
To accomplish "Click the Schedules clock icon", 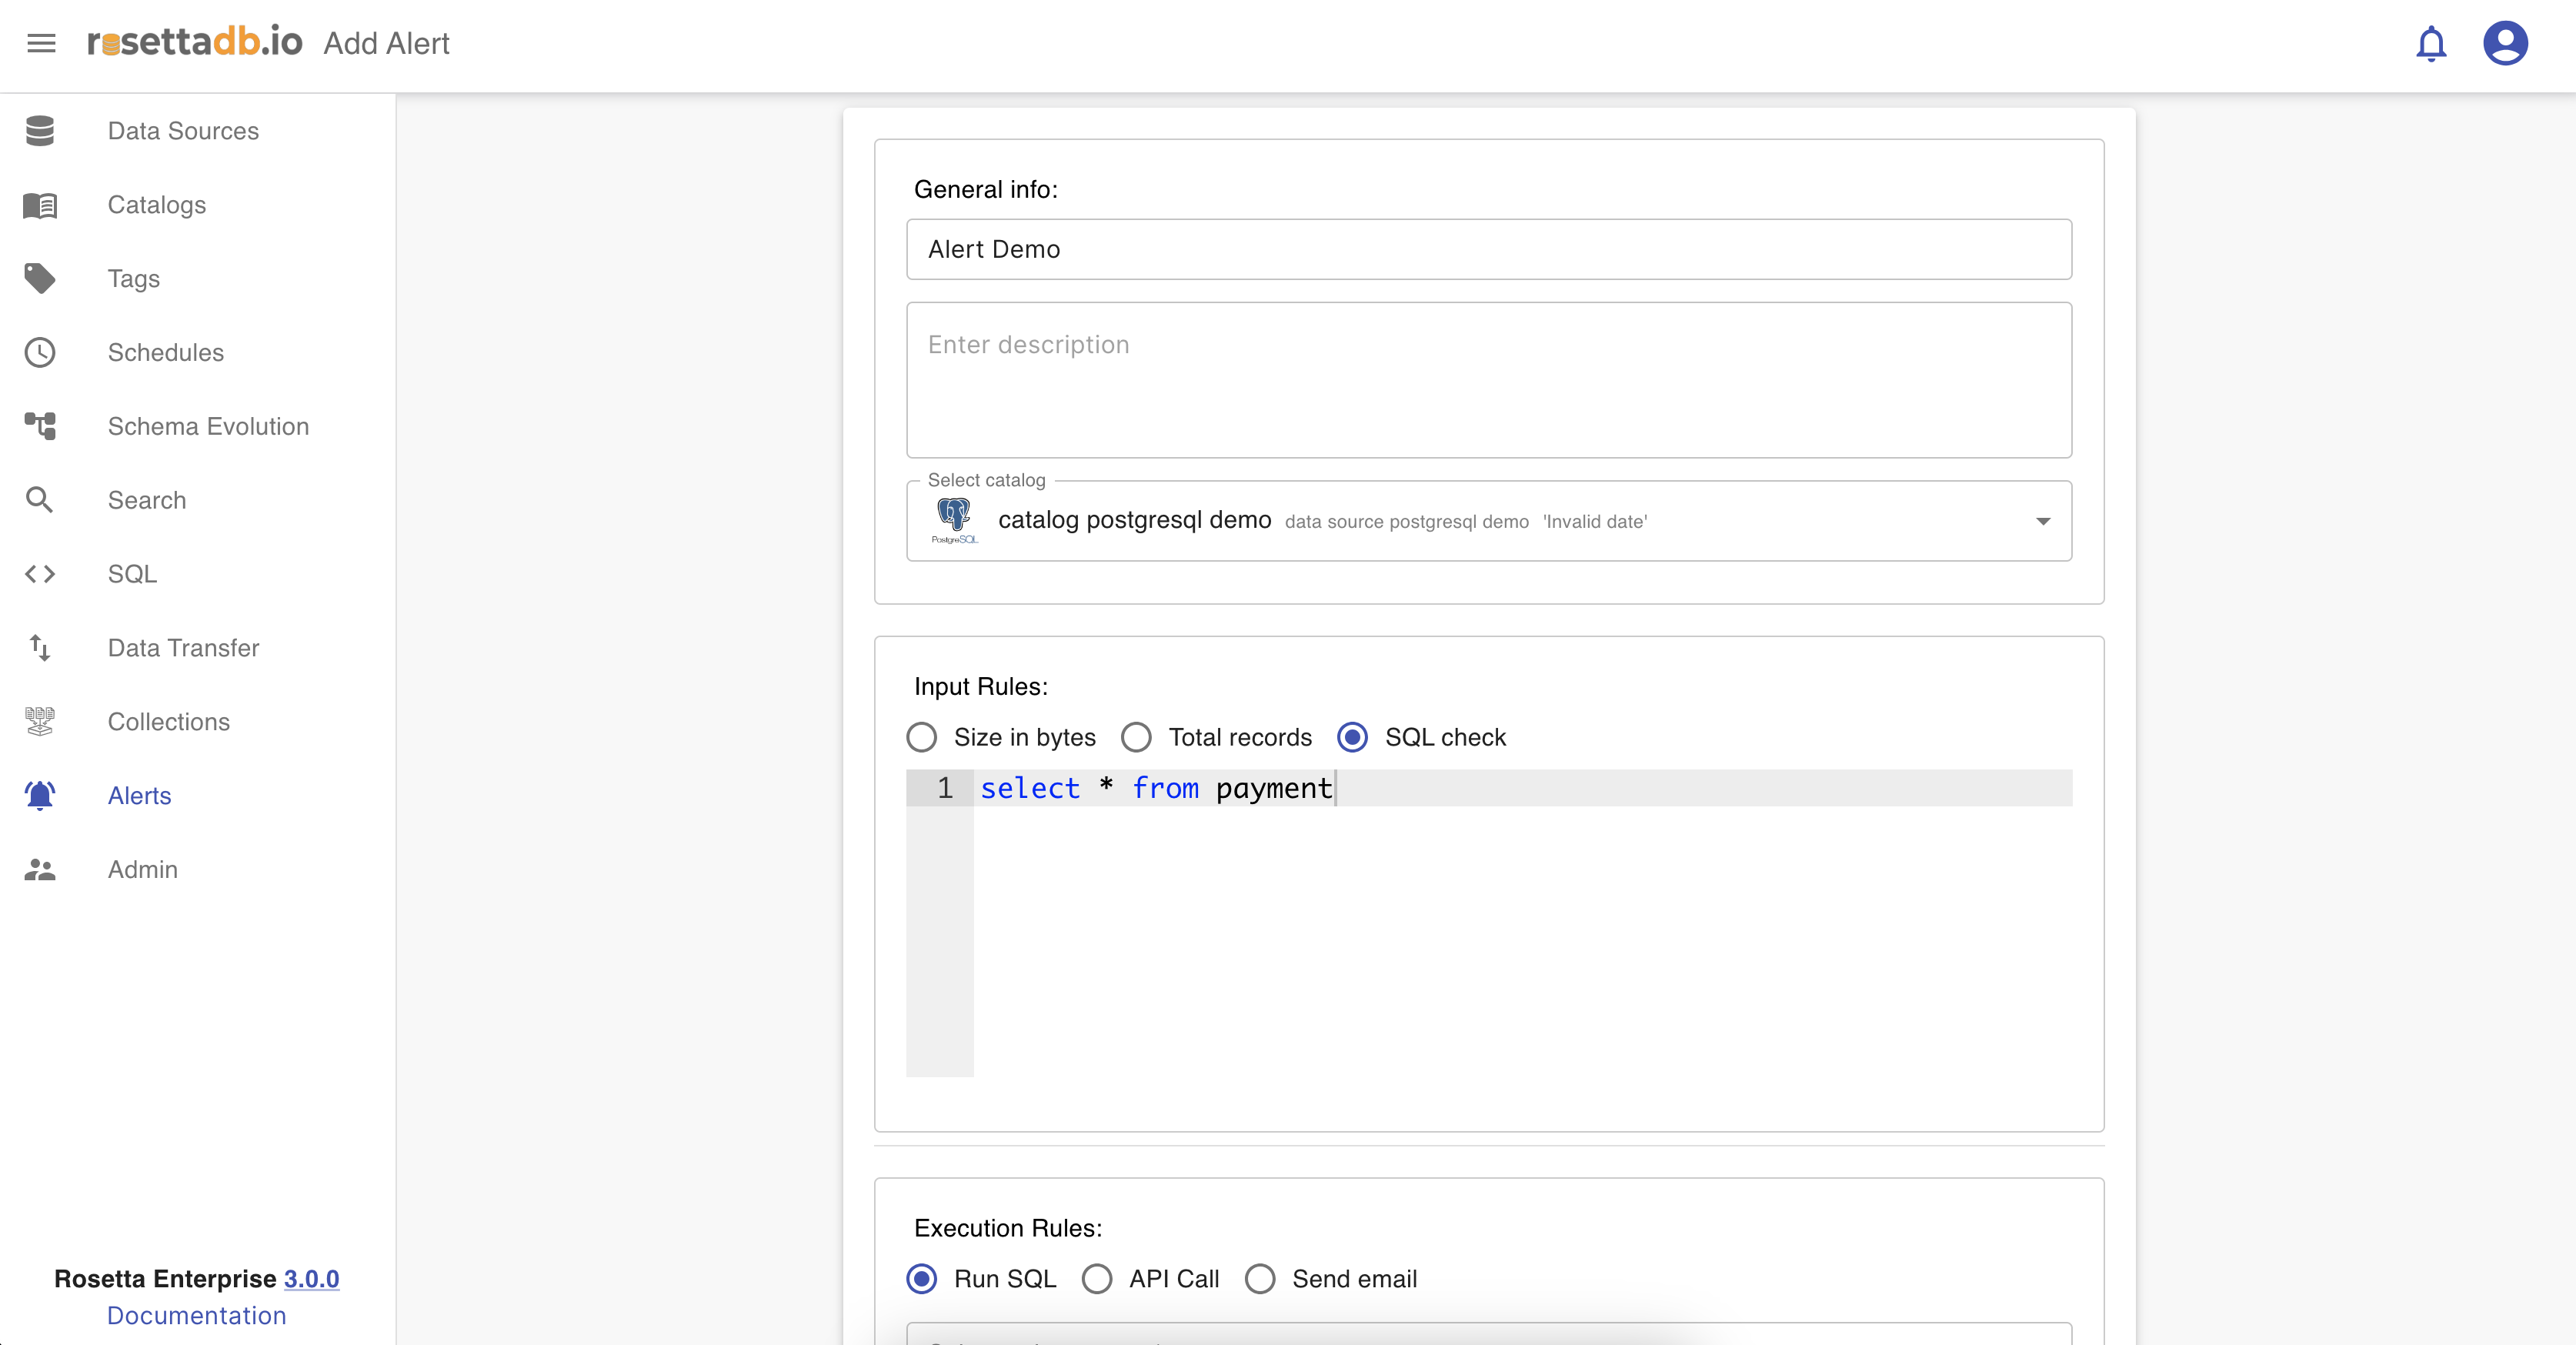I will click(40, 352).
